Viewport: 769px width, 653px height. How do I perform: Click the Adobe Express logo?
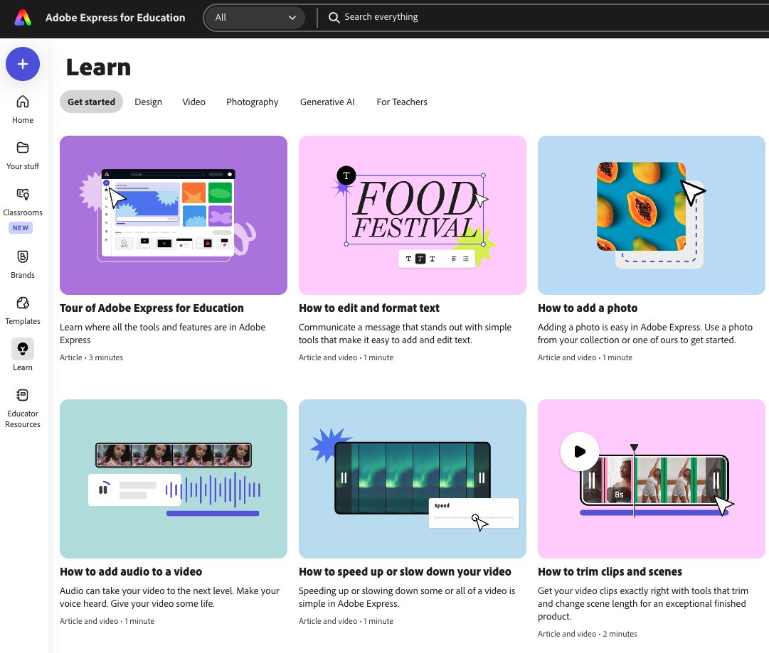21,18
